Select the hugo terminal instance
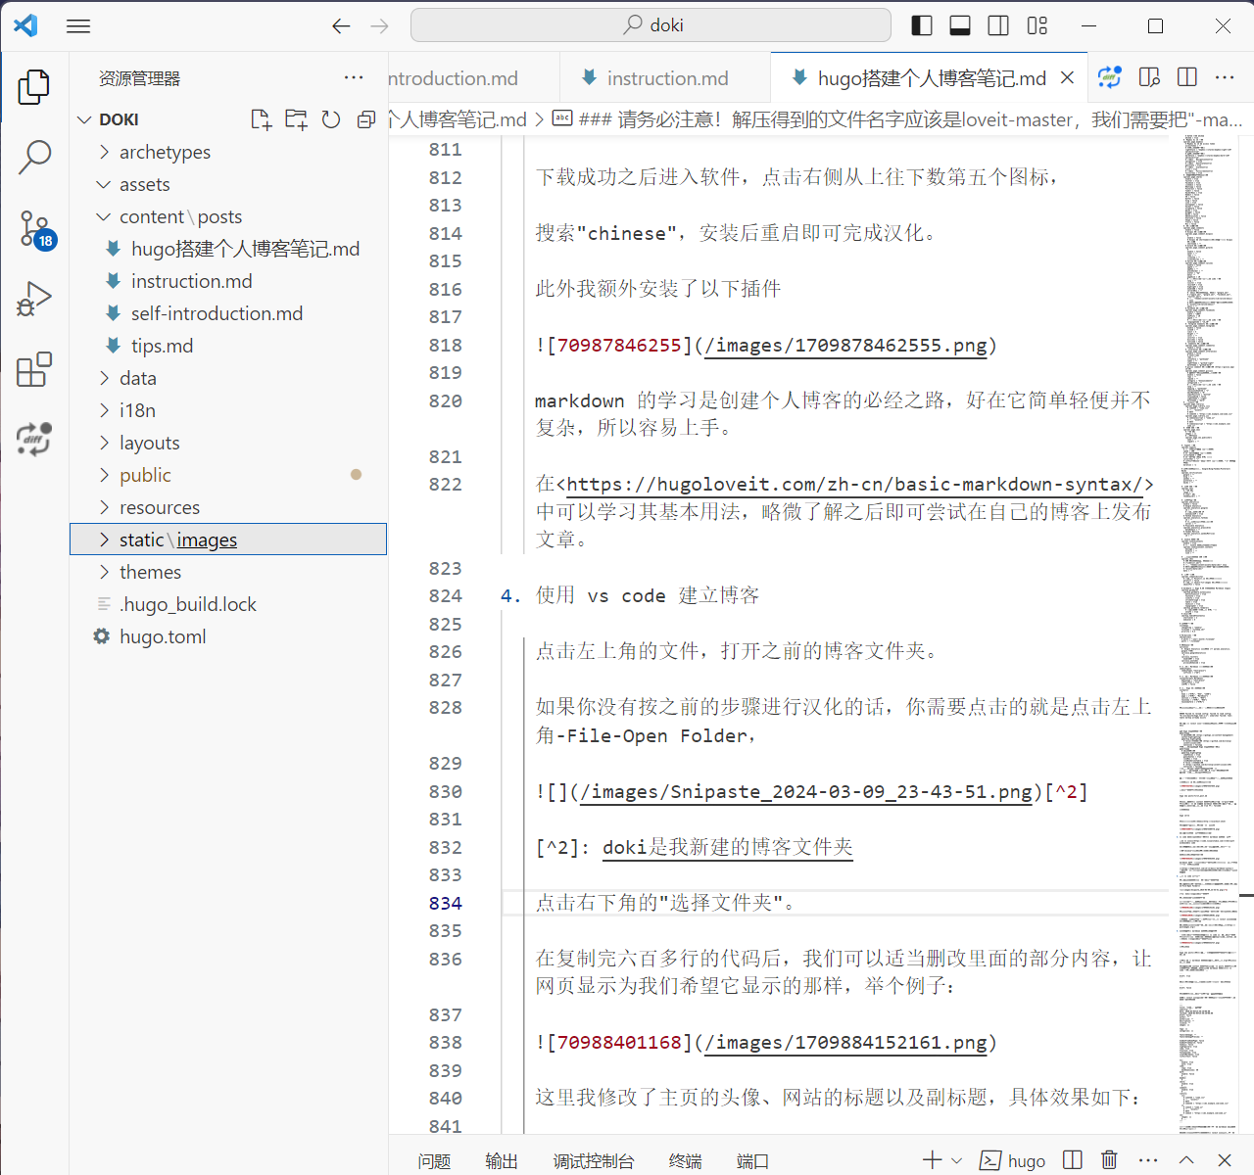1254x1175 pixels. click(x=1014, y=1160)
